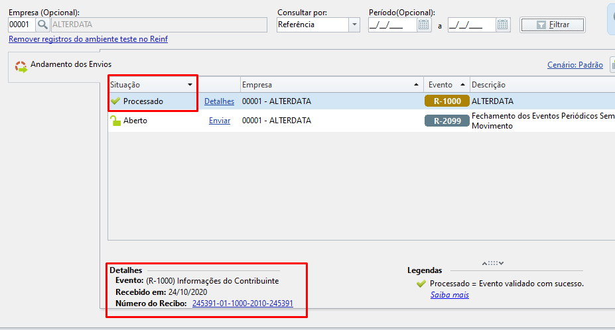The image size is (615, 330).
Task: Click the Andamento dos Envios label
Action: coord(71,64)
